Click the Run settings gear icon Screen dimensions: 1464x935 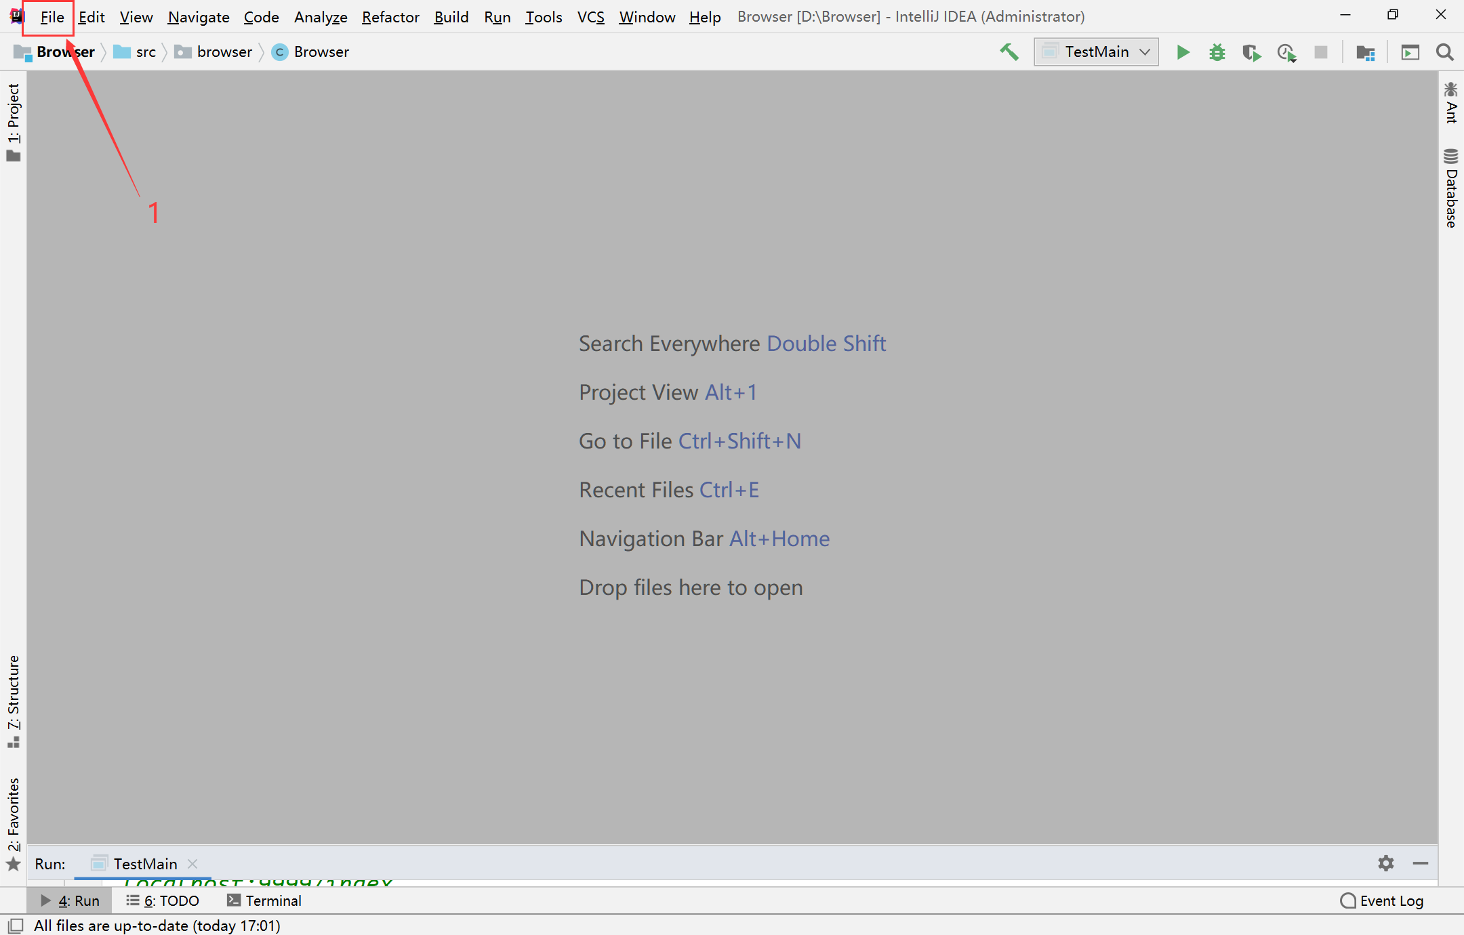coord(1387,864)
